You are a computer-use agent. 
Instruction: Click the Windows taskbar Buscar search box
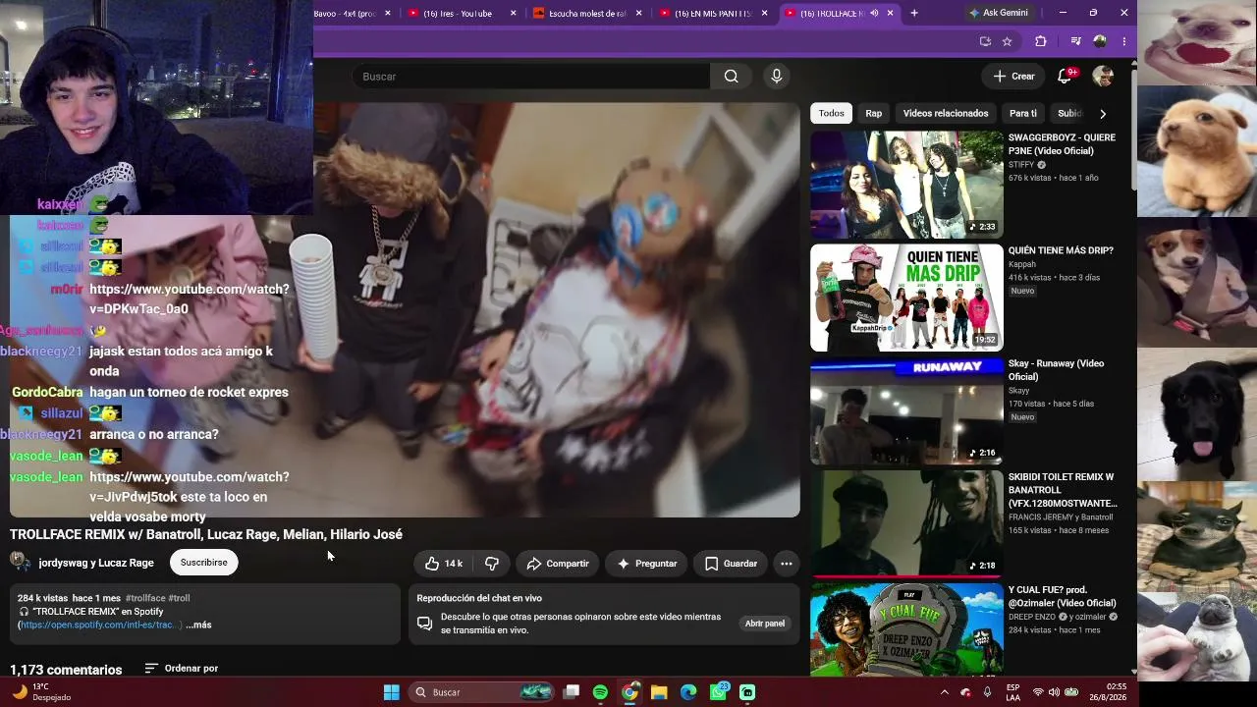tap(480, 692)
